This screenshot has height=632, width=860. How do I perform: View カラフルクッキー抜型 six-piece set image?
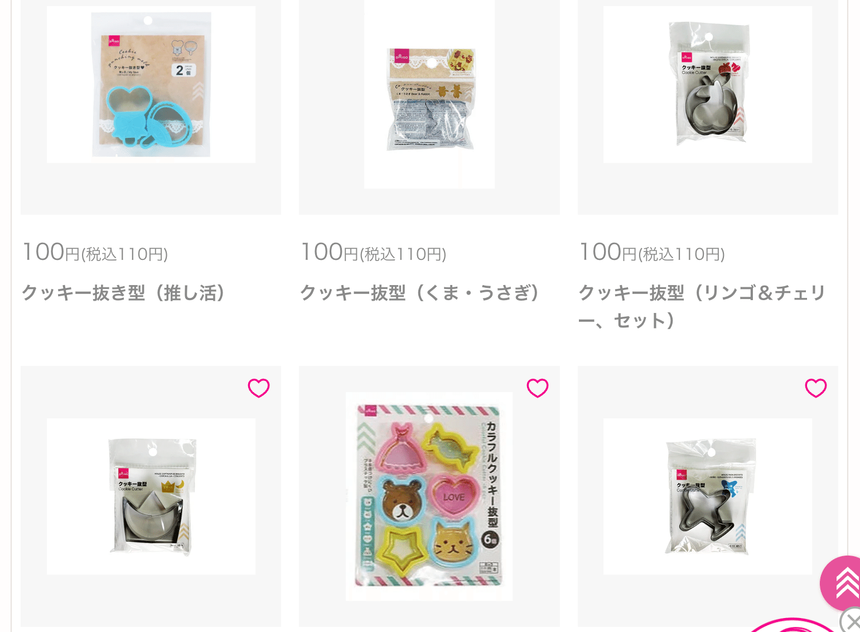coord(429,496)
